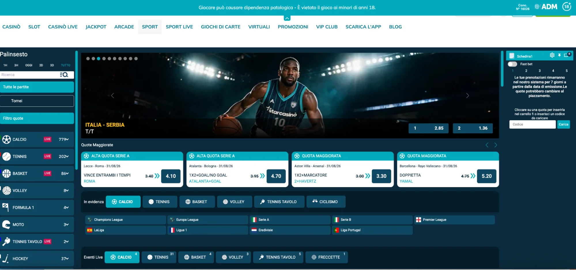
Task: Expand the Volley sport category
Action: pos(37,191)
